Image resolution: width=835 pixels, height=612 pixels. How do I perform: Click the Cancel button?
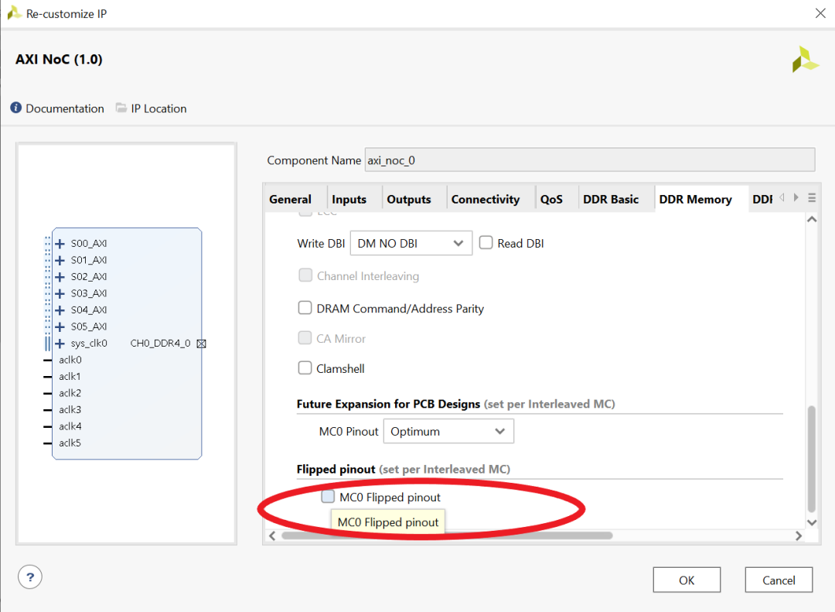coord(778,580)
